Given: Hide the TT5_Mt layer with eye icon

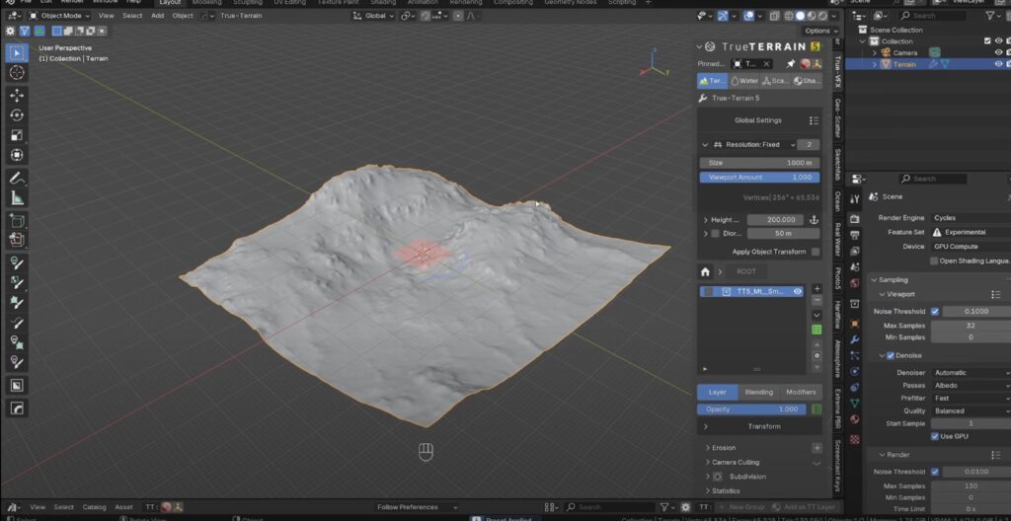Looking at the screenshot, I should [x=798, y=291].
